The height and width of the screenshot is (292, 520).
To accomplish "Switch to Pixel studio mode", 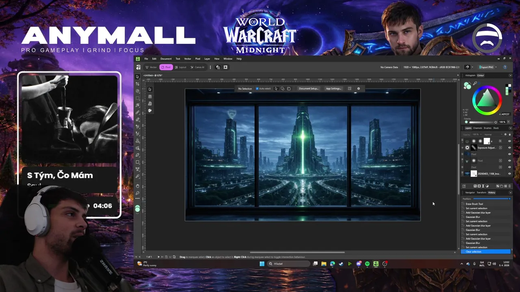I will 166,67.
